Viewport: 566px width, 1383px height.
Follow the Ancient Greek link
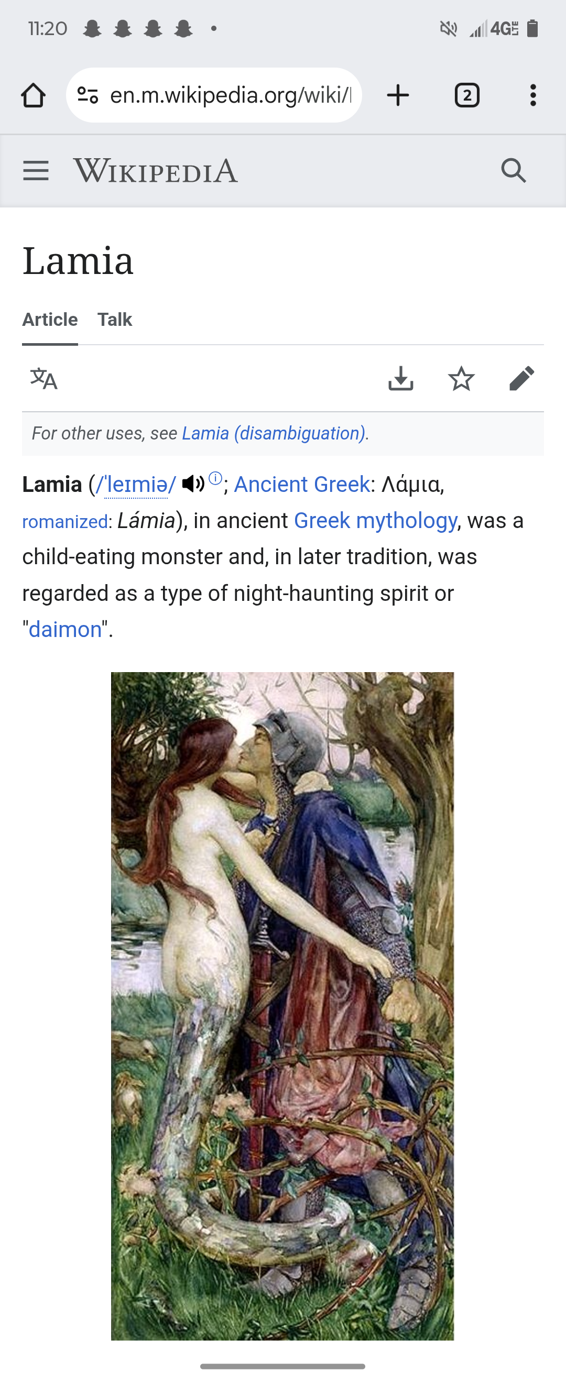coord(302,484)
